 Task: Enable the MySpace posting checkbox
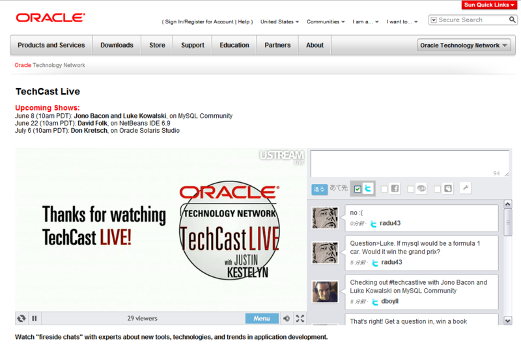[437, 189]
